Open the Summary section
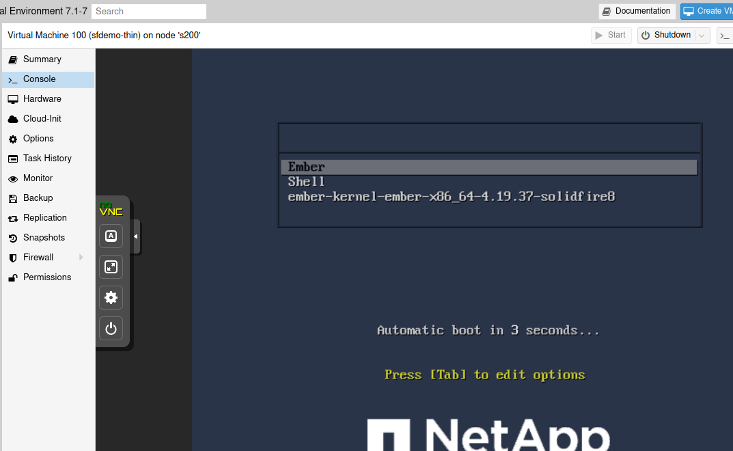The height and width of the screenshot is (451, 733). click(x=48, y=59)
